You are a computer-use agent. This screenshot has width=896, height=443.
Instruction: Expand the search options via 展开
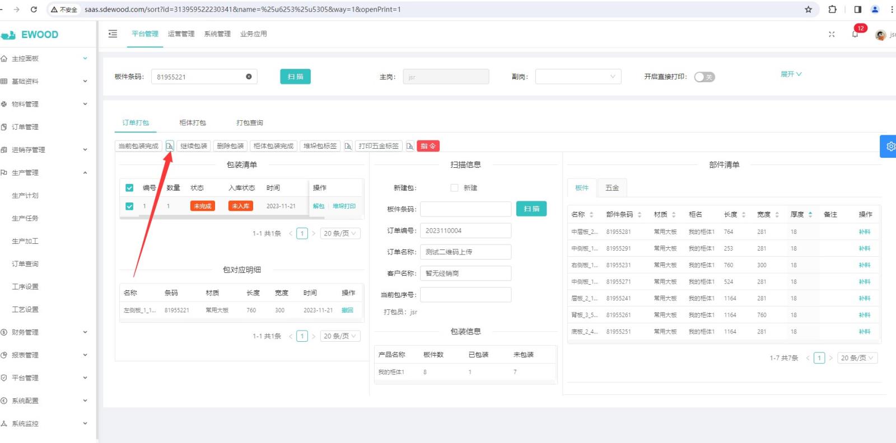click(791, 74)
